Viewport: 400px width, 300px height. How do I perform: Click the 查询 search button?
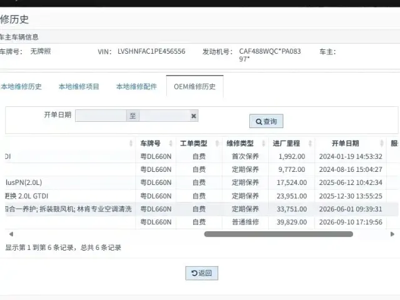(266, 121)
